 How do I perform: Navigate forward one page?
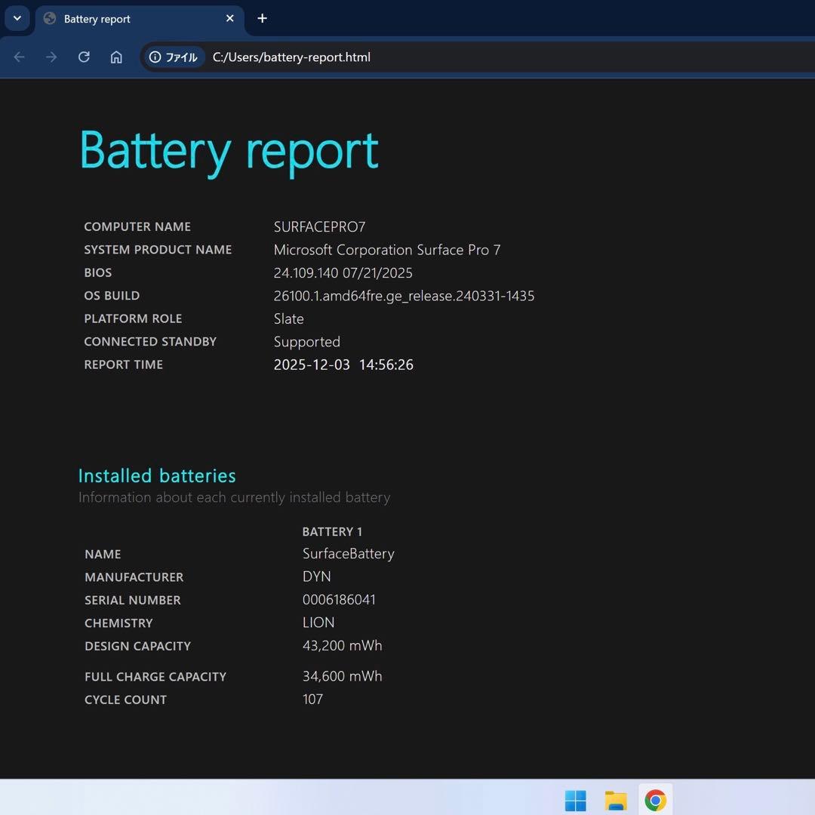(x=51, y=57)
